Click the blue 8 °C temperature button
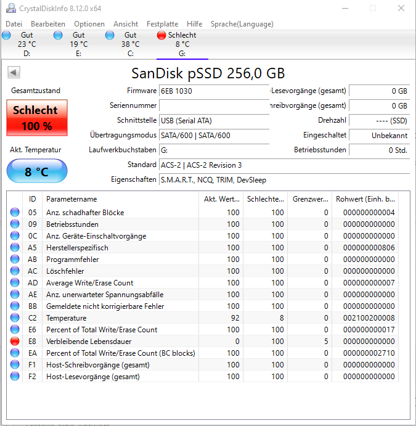 (x=37, y=171)
